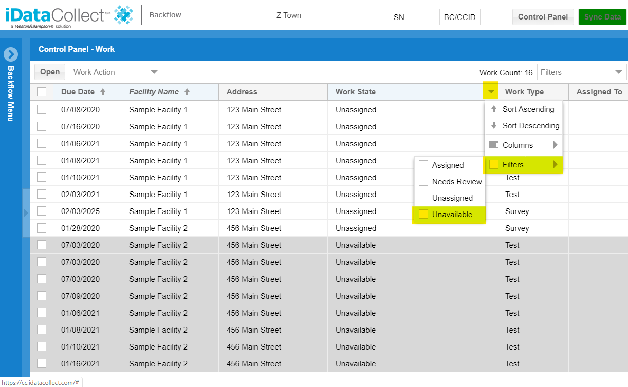Click the Open button
This screenshot has width=628, height=387.
tap(50, 72)
